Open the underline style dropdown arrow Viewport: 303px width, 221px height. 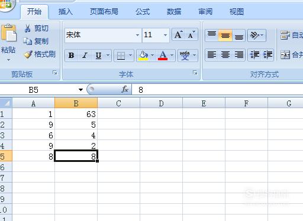(x=108, y=55)
